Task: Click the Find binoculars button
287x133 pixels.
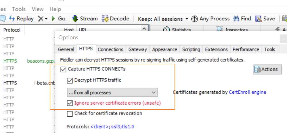Action: (242, 19)
